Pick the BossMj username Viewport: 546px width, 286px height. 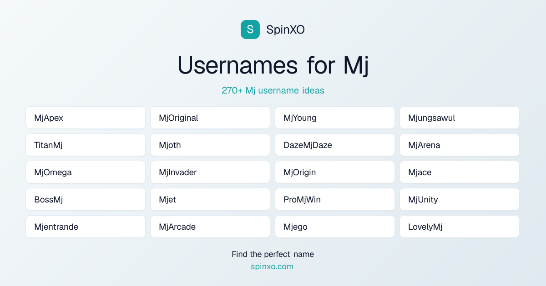click(86, 199)
